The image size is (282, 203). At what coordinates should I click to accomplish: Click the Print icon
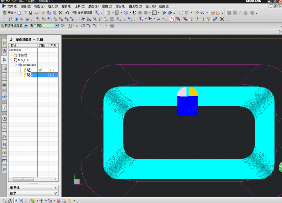coord(36,13)
